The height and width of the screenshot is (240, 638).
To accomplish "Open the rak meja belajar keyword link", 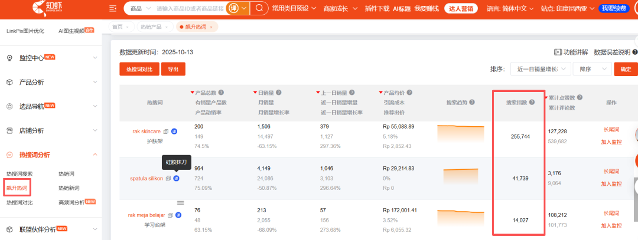I will [147, 215].
